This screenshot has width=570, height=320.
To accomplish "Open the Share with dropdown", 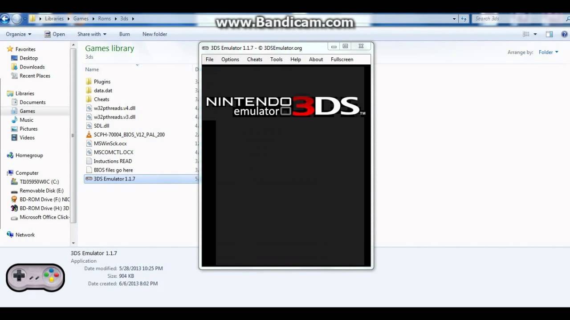I will point(92,34).
